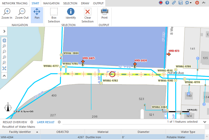Click Clear Selection in the ribbon

point(87,15)
